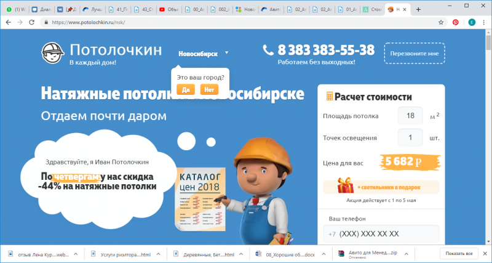Switch to the Авито tab
This screenshot has width=492, height=263.
click(x=271, y=10)
